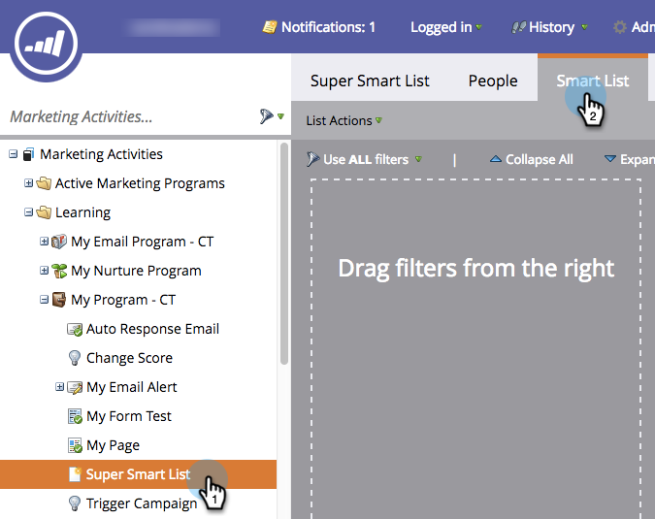
Task: Click the Marketing Activities root icon
Action: coord(28,154)
